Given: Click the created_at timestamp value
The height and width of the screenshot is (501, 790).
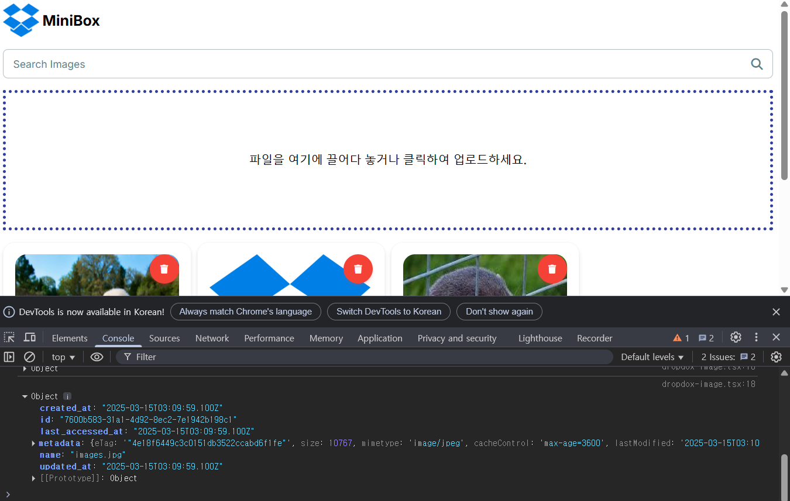Looking at the screenshot, I should click(x=163, y=408).
